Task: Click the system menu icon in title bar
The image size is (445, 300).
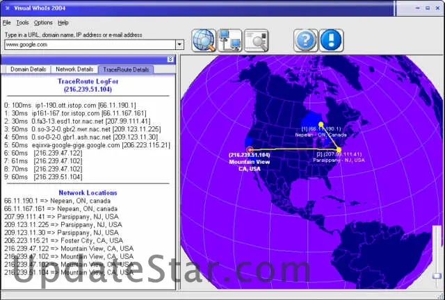Action: point(8,8)
